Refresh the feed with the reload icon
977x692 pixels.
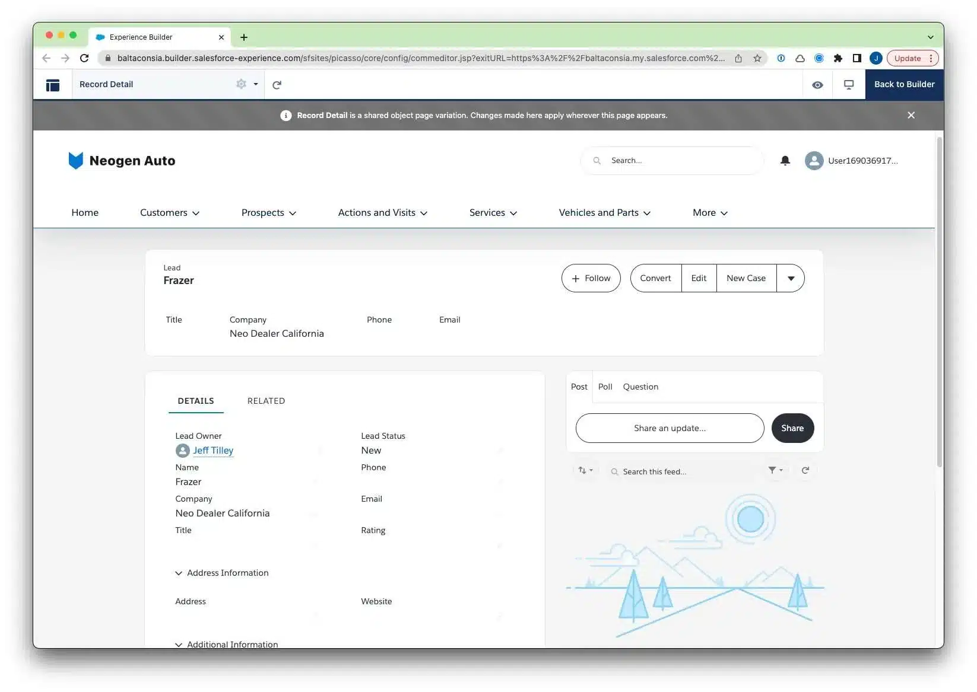(x=805, y=470)
